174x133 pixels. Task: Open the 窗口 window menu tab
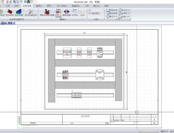[96, 6]
